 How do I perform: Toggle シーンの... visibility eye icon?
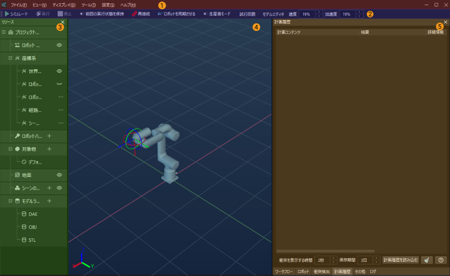(60, 188)
